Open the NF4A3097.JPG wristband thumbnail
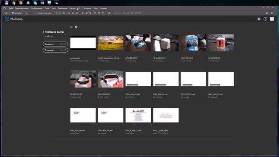This screenshot has height=157, width=279. tap(83, 79)
